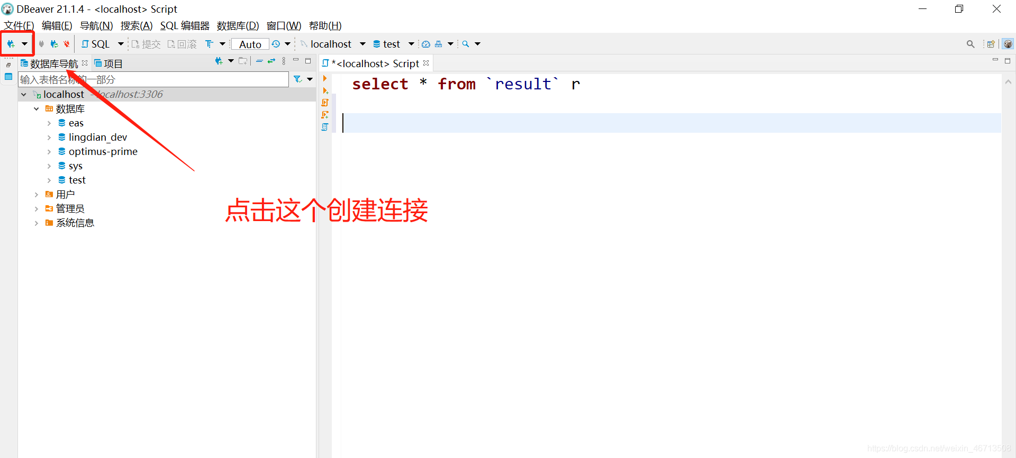Click the global search icon at far right

(970, 44)
